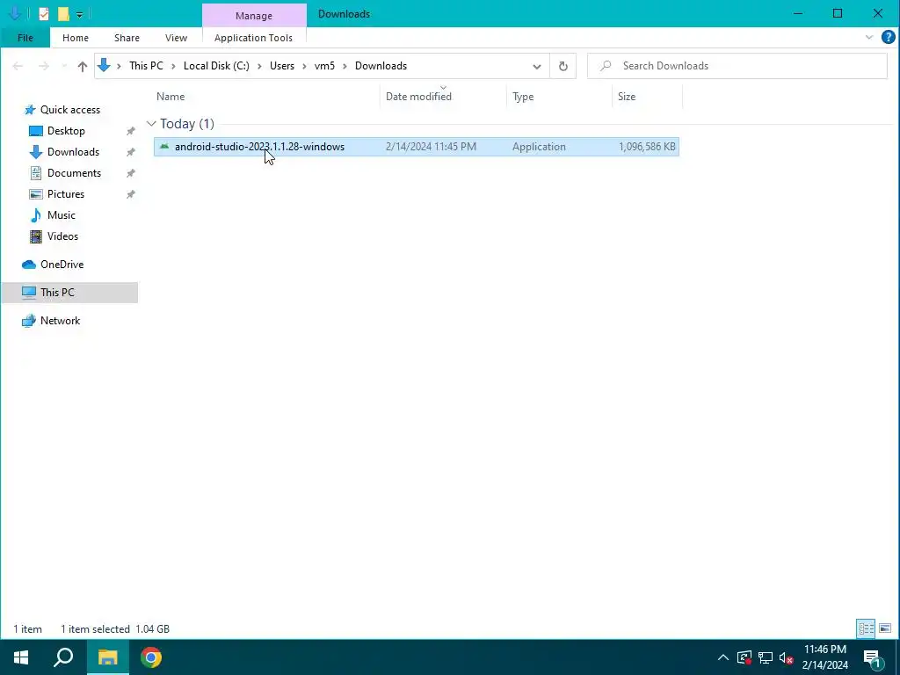900x675 pixels.
Task: Open the address bar history dropdown
Action: (537, 66)
